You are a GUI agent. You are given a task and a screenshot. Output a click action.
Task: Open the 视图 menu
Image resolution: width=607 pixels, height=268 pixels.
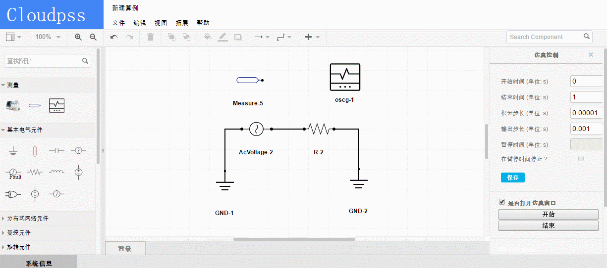click(x=161, y=23)
